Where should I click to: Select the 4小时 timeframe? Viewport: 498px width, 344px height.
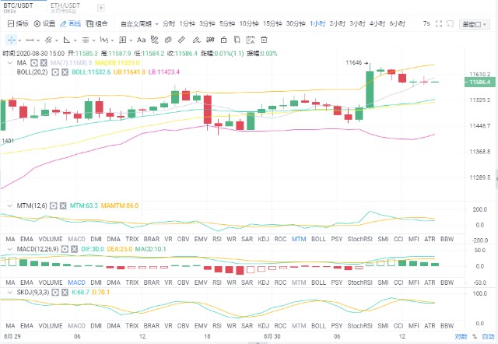tap(377, 23)
